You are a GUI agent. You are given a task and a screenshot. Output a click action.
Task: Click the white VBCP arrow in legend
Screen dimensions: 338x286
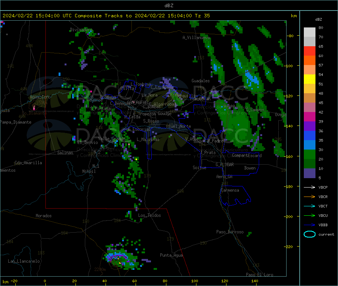[309, 187]
